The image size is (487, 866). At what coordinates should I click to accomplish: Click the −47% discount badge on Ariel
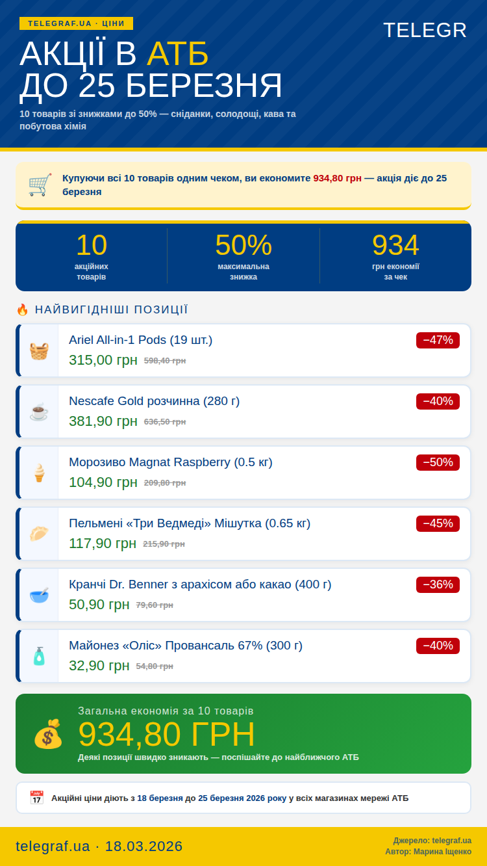438,340
